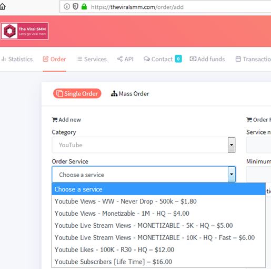The width and height of the screenshot is (271, 269).
Task: Click the green padlock security icon
Action: (x=84, y=7)
